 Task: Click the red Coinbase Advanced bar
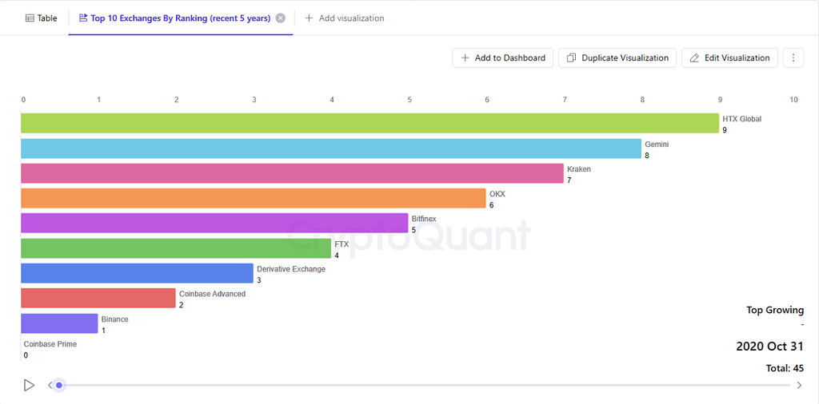click(x=98, y=298)
